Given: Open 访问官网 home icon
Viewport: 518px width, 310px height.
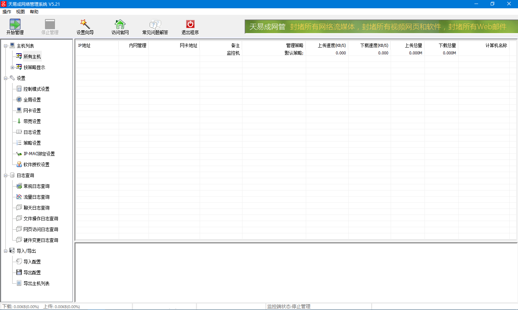Looking at the screenshot, I should (x=120, y=24).
